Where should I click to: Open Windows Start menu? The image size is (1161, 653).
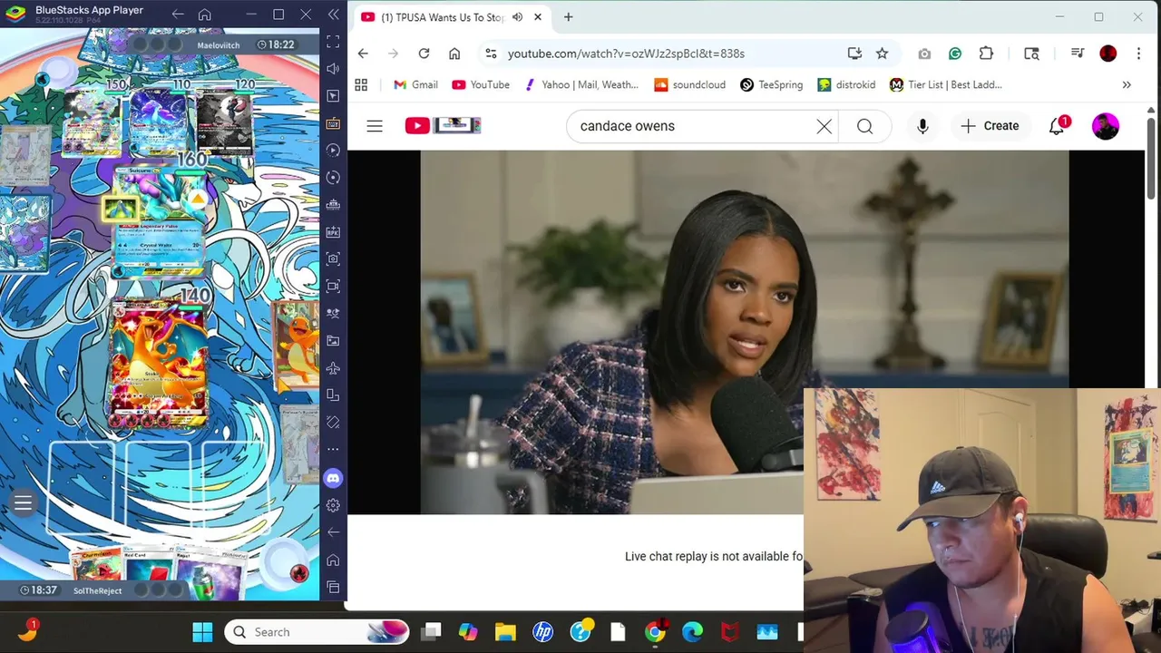coord(202,632)
